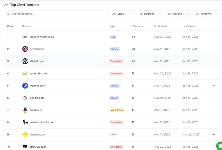Open the absolutpet.in domain link
Image resolution: width=222 pixels, height=150 pixels.
38,147
